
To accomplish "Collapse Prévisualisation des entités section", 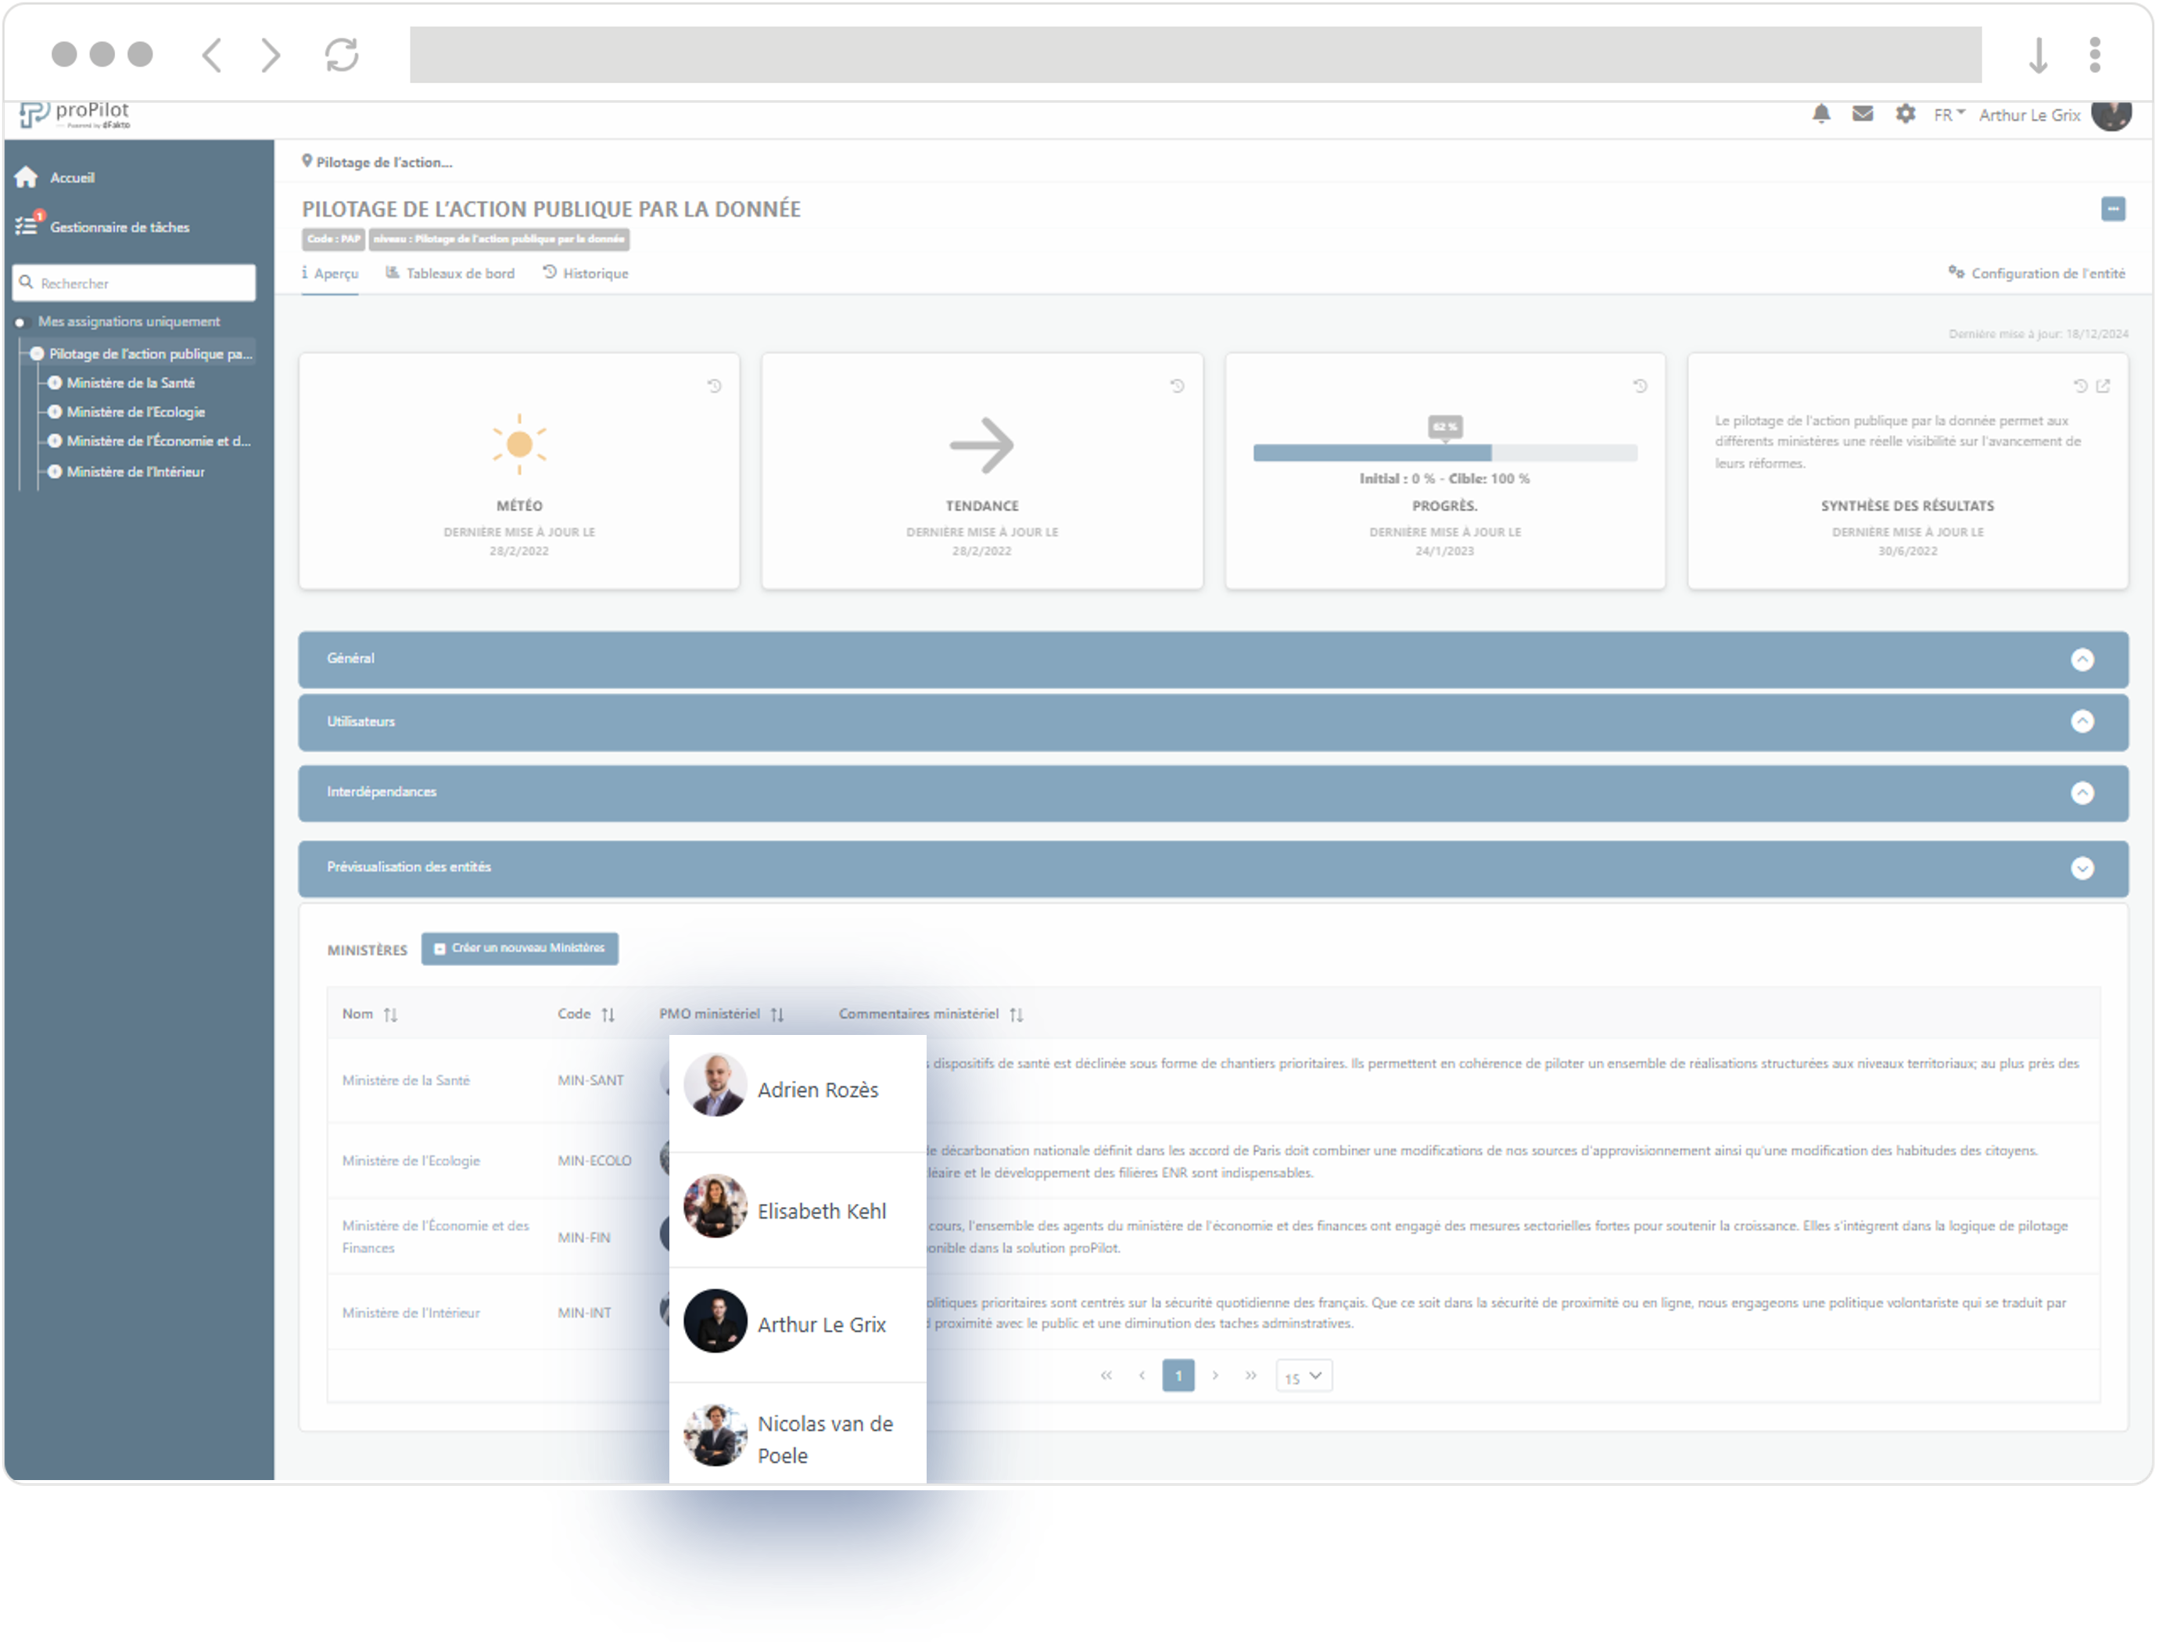I will coord(2082,868).
